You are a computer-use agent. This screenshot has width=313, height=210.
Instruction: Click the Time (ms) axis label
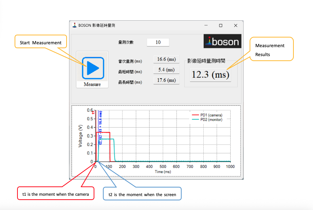pos(163,172)
